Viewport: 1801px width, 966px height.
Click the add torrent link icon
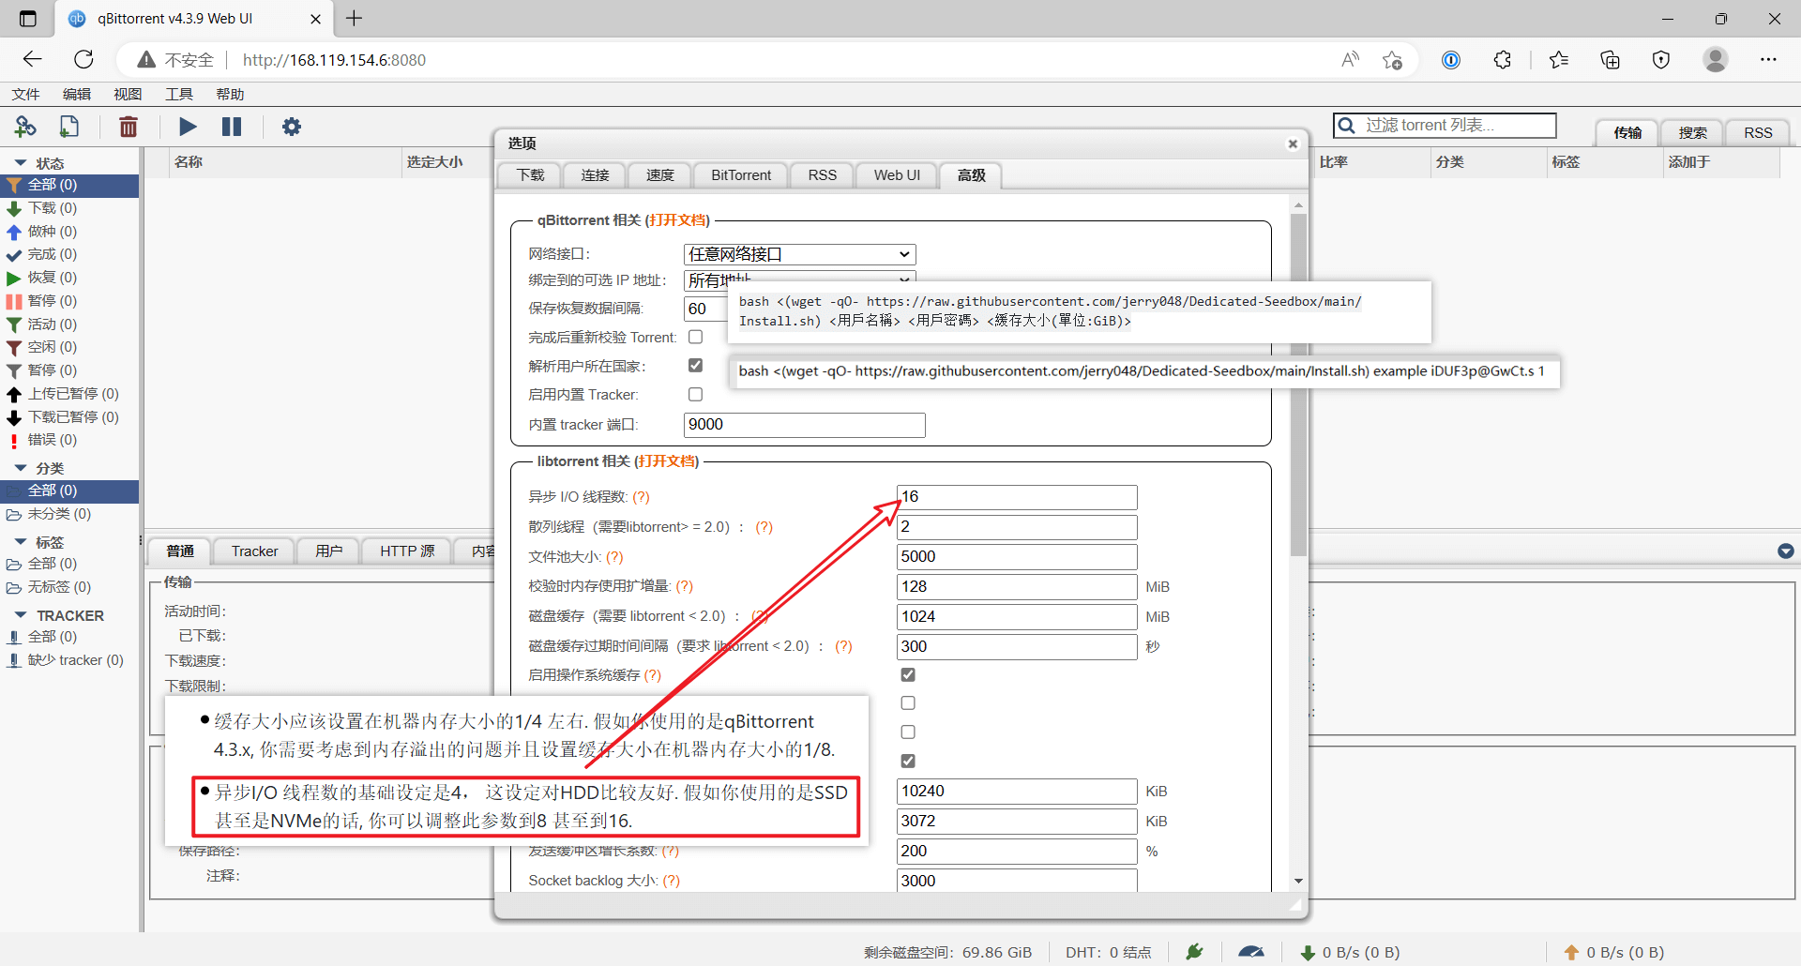(x=25, y=127)
